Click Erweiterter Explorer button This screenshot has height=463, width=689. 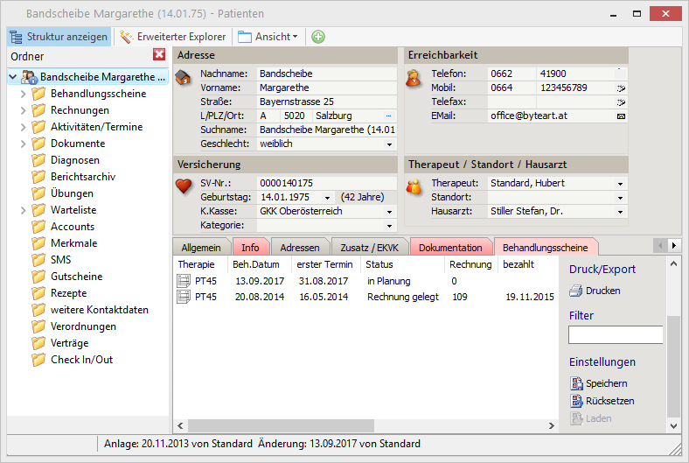(173, 37)
